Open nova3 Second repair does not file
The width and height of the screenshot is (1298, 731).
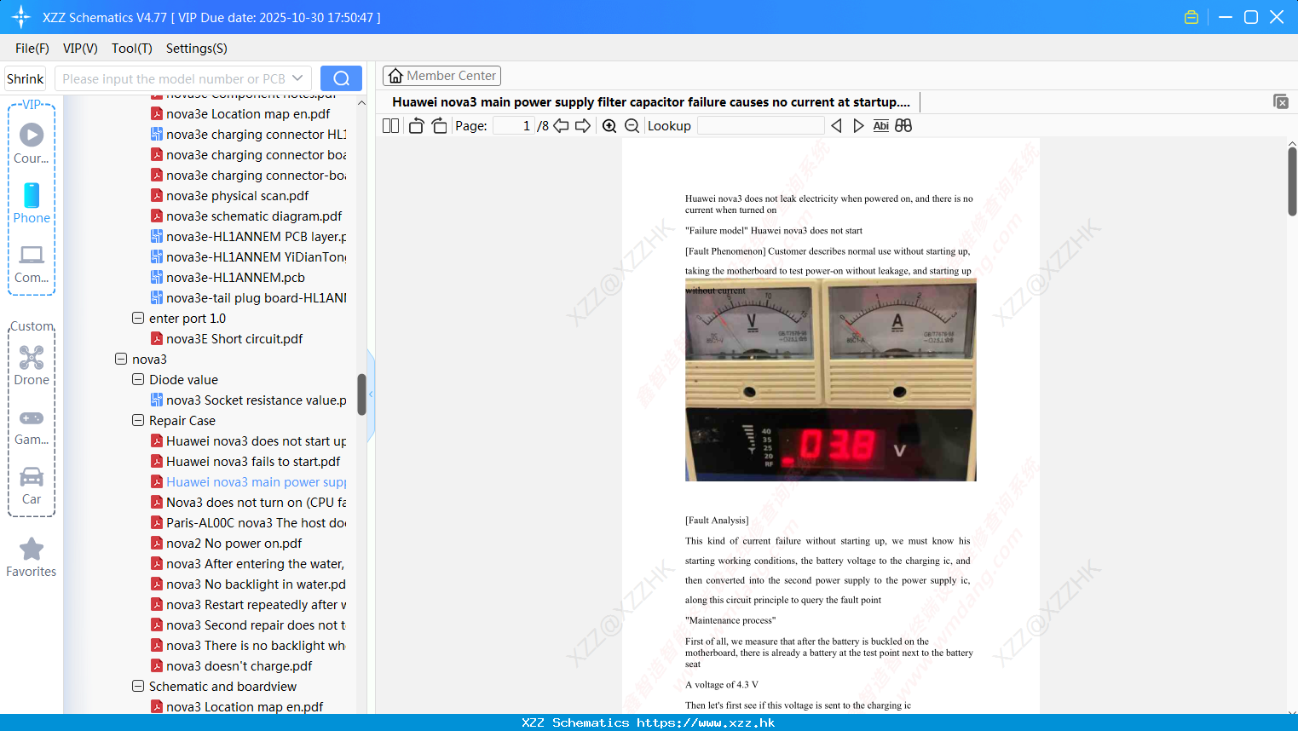point(256,625)
